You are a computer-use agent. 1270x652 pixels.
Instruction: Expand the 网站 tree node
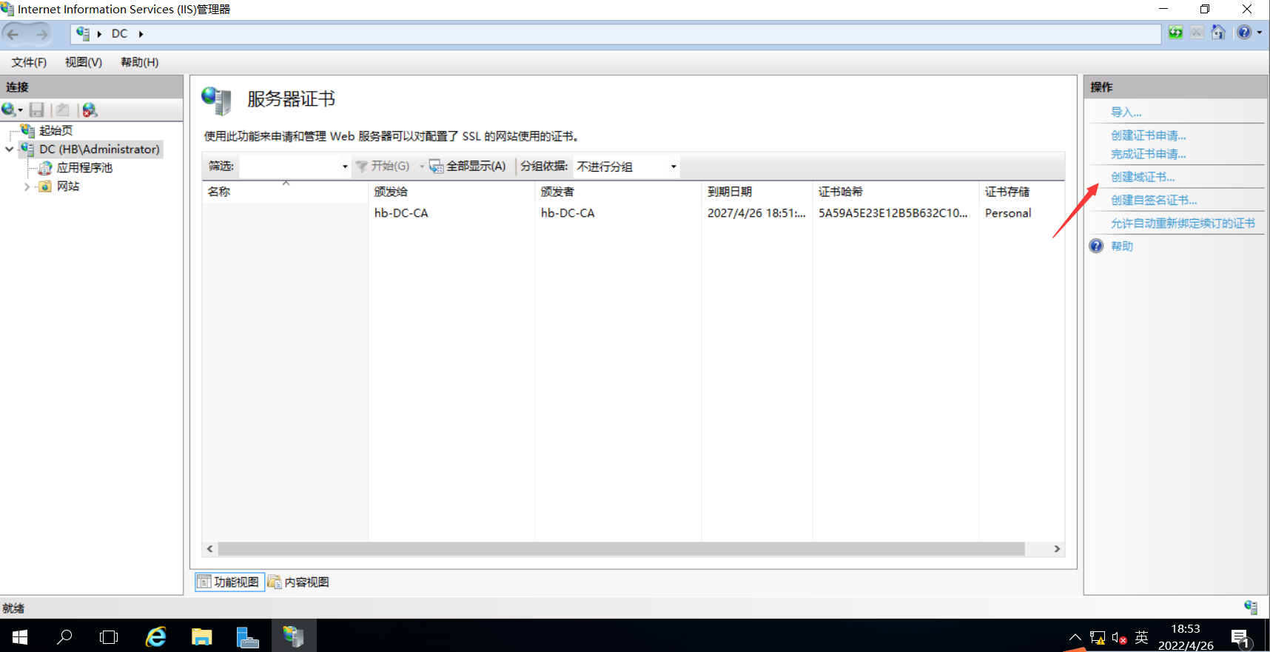[x=27, y=186]
